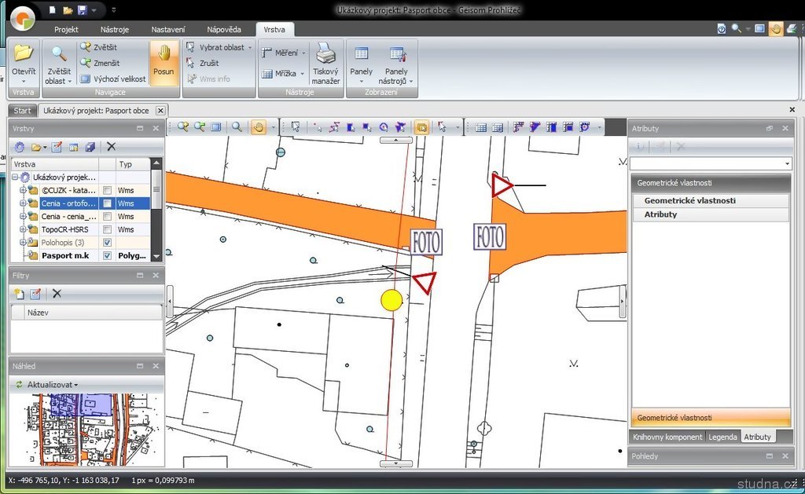Delete layer with X icon in Vrstvy

point(111,146)
